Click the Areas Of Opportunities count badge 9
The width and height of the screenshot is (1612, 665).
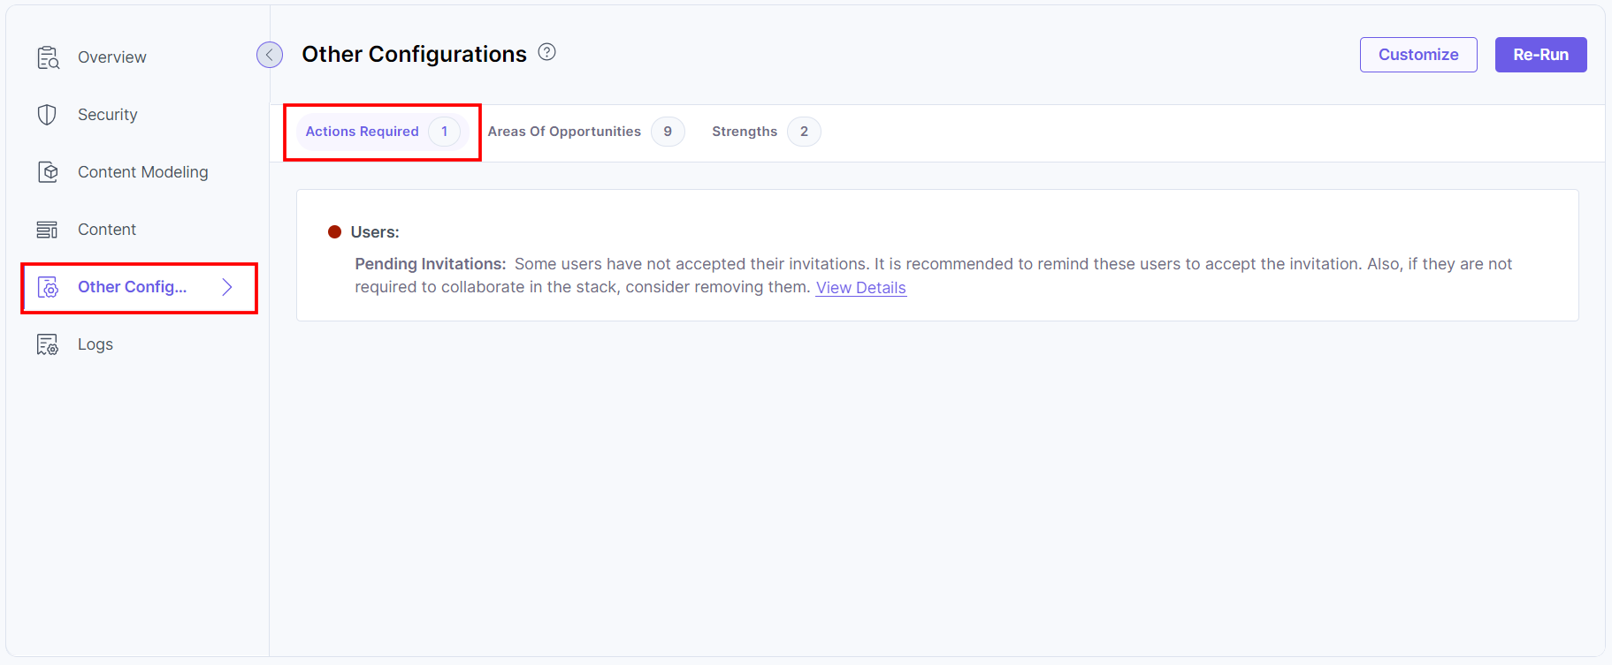(668, 132)
